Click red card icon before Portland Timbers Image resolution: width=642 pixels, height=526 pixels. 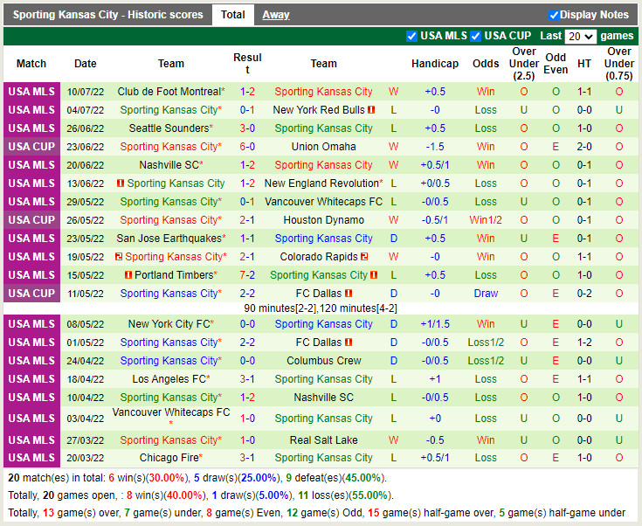(128, 275)
